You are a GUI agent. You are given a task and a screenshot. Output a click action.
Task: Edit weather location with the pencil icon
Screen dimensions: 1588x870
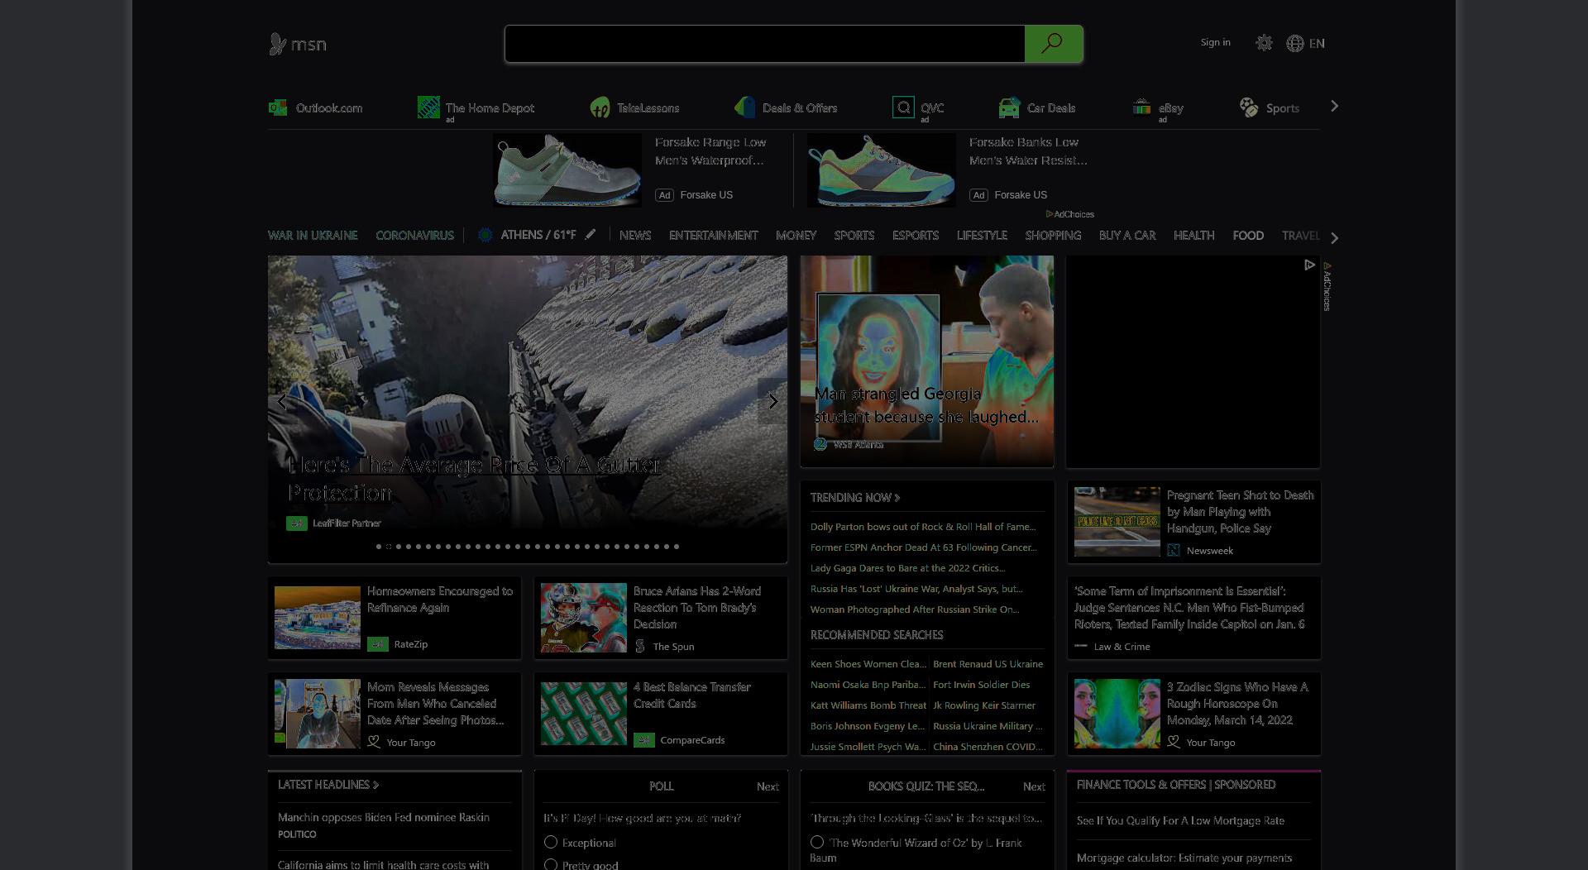click(x=591, y=235)
